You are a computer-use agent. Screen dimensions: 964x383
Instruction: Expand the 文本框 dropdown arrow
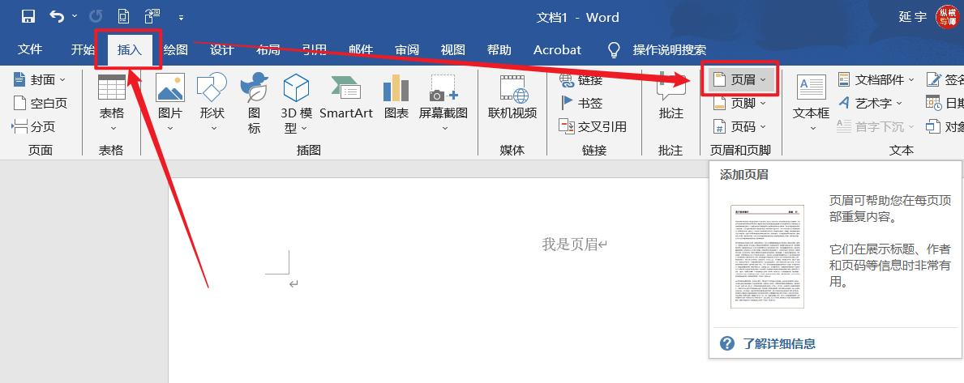(812, 128)
